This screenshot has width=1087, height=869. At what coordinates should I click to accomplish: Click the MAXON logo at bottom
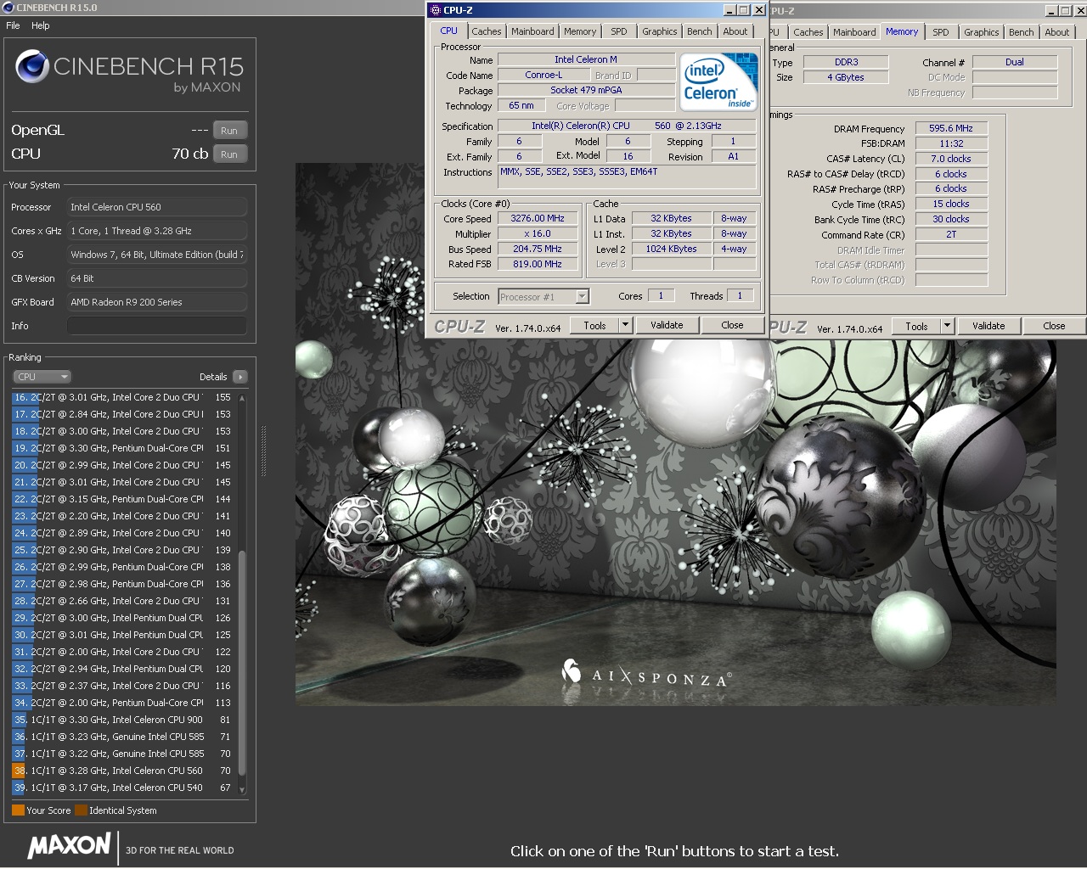point(69,846)
